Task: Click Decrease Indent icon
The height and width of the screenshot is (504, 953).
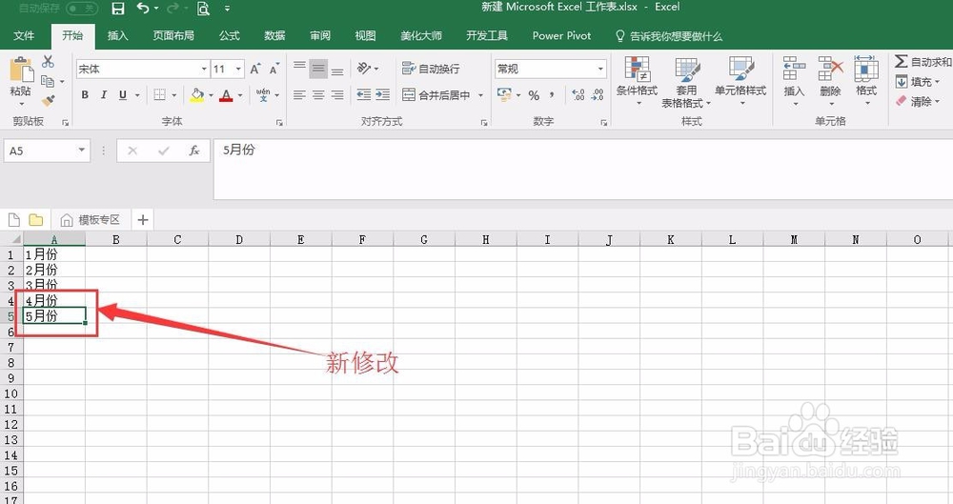Action: (x=364, y=95)
